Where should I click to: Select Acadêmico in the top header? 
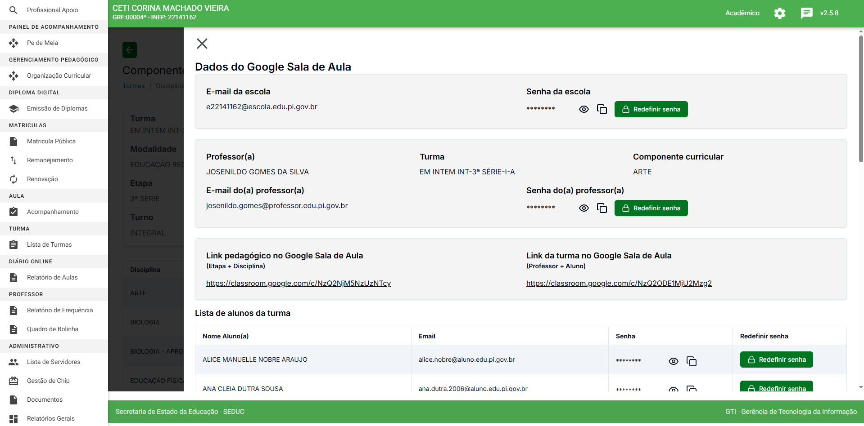tap(742, 13)
